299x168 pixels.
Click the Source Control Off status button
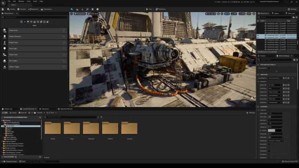click(290, 161)
